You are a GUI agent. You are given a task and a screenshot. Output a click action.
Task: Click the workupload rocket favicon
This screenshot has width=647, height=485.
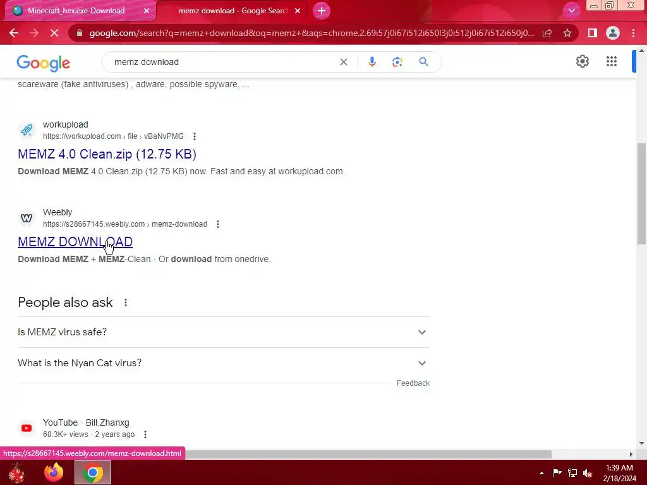tap(27, 130)
